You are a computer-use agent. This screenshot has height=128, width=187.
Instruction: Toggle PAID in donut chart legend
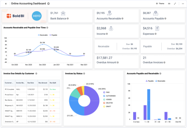point(106,92)
